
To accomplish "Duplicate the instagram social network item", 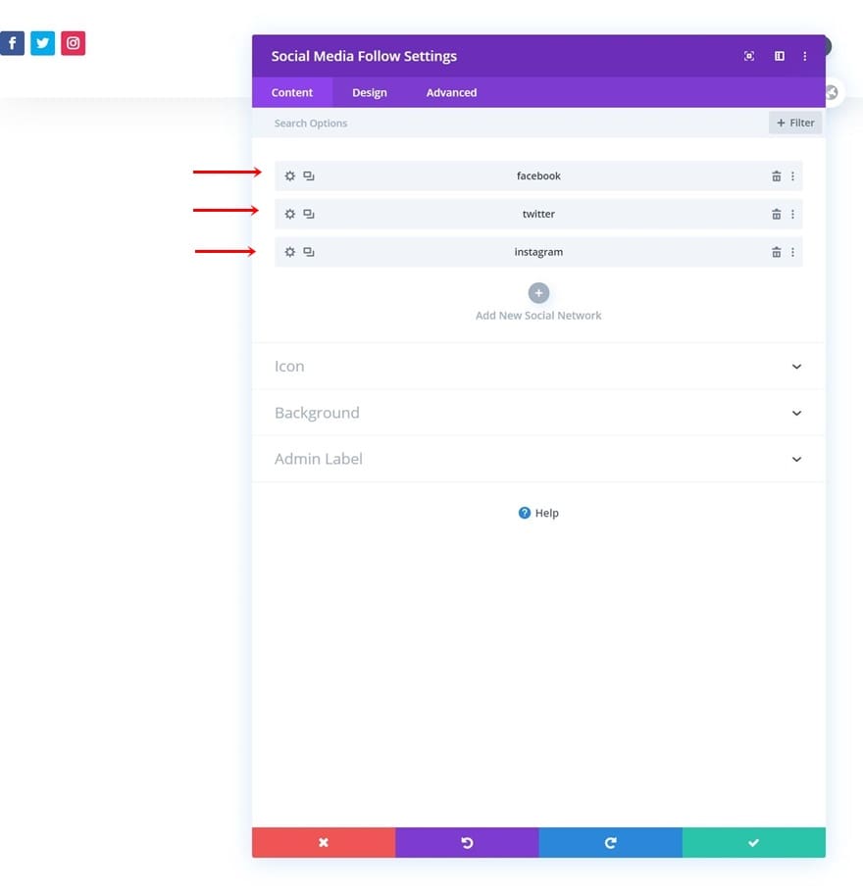I will 309,251.
